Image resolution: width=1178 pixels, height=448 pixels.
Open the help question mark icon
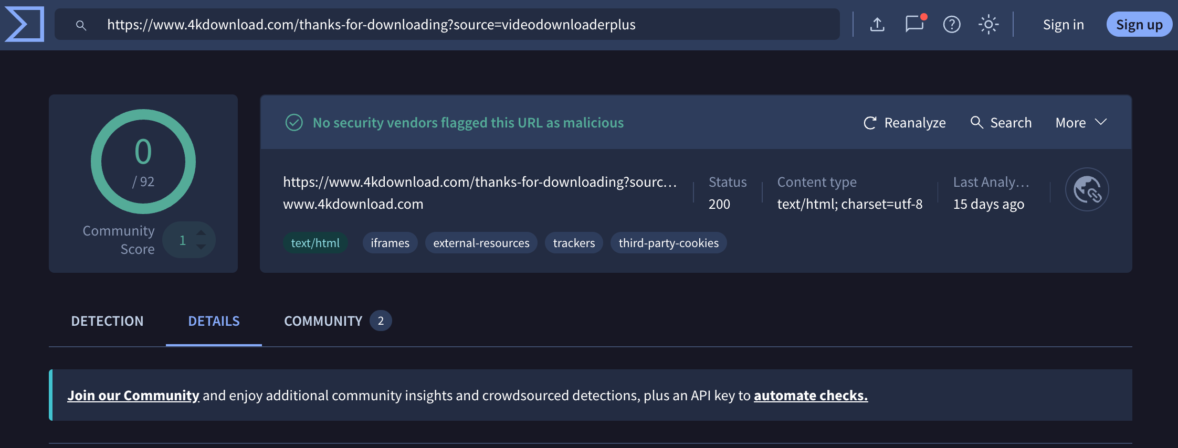click(x=952, y=24)
